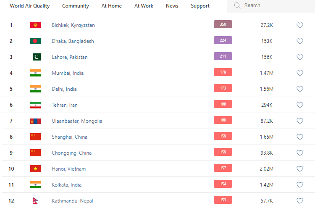315x208 pixels.
Task: Go to the At Home section
Action: pyautogui.click(x=112, y=6)
